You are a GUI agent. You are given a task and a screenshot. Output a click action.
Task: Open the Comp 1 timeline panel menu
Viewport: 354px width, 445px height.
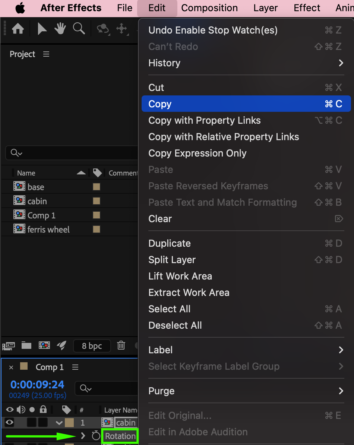[75, 367]
